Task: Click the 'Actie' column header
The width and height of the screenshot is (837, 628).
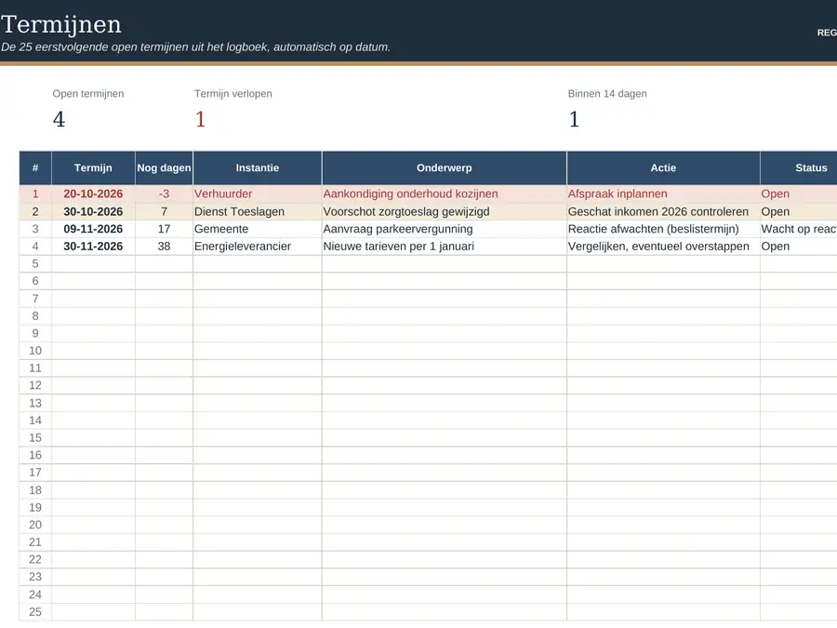Action: [663, 167]
